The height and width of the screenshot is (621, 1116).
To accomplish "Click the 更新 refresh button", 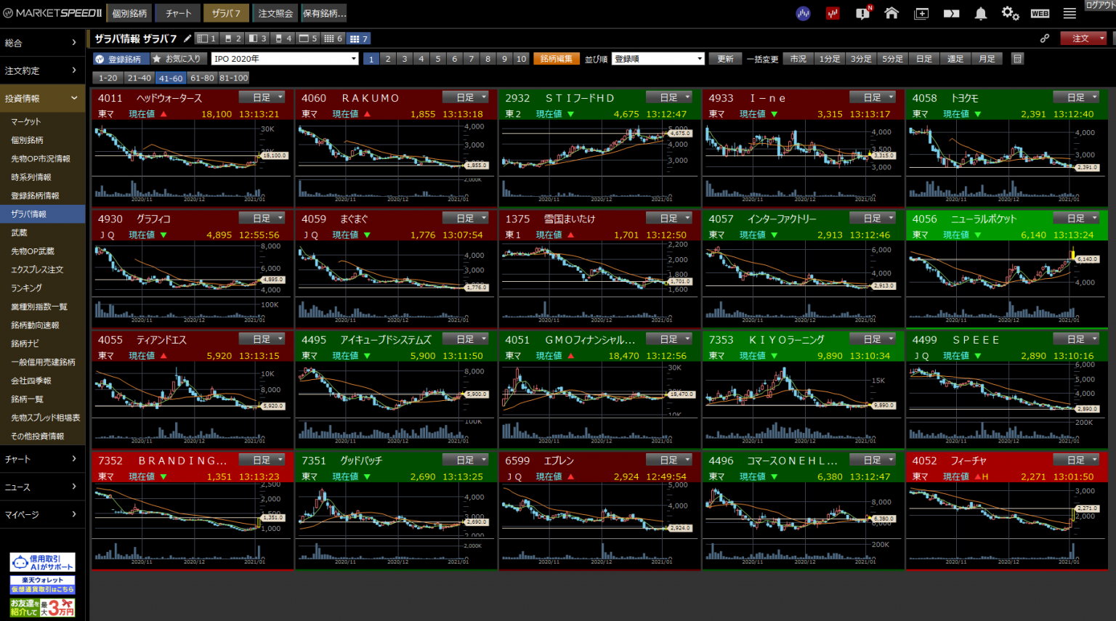I will pos(725,59).
